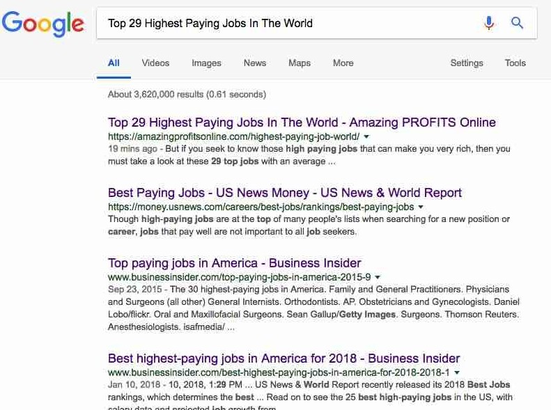Image resolution: width=551 pixels, height=410 pixels.
Task: Click the money.usnews.com URL text
Action: 261,207
